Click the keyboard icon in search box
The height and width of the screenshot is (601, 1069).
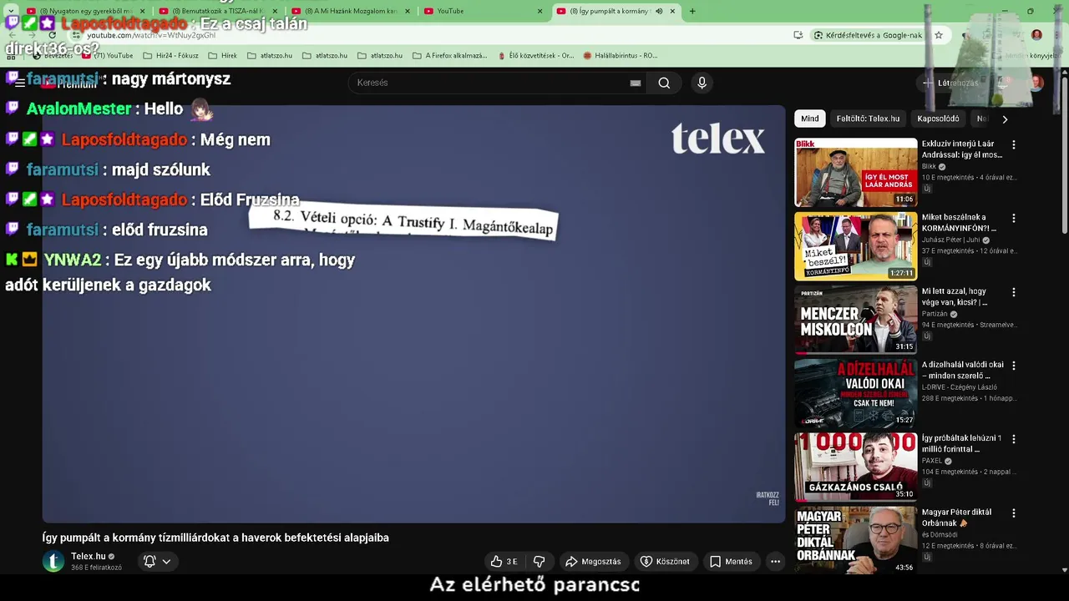click(636, 83)
